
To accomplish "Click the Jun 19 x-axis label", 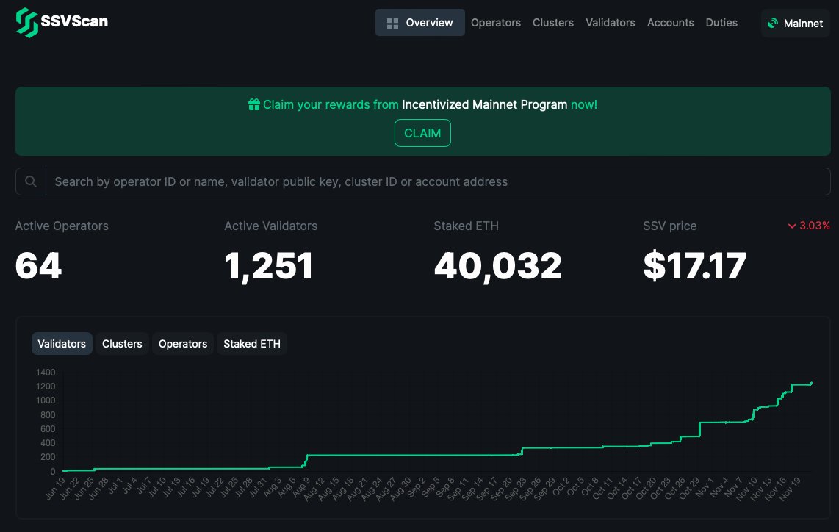I will point(55,488).
